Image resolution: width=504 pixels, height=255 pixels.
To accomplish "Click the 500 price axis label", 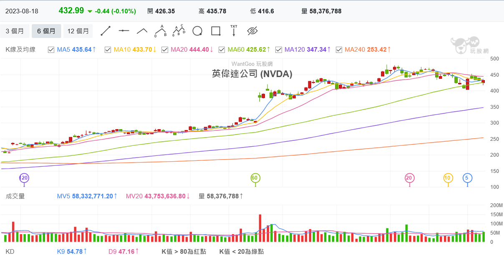I will (x=495, y=59).
